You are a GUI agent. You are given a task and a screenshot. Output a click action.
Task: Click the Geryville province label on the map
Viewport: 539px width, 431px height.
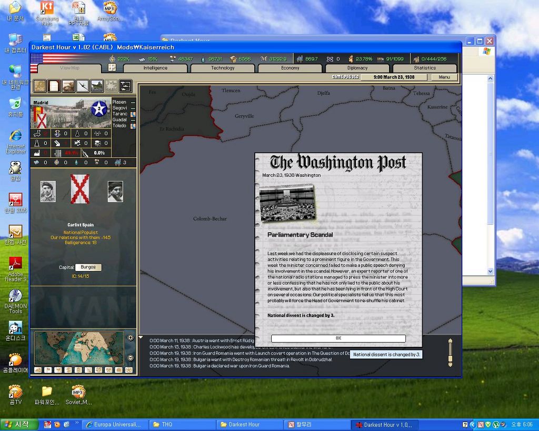(x=244, y=116)
